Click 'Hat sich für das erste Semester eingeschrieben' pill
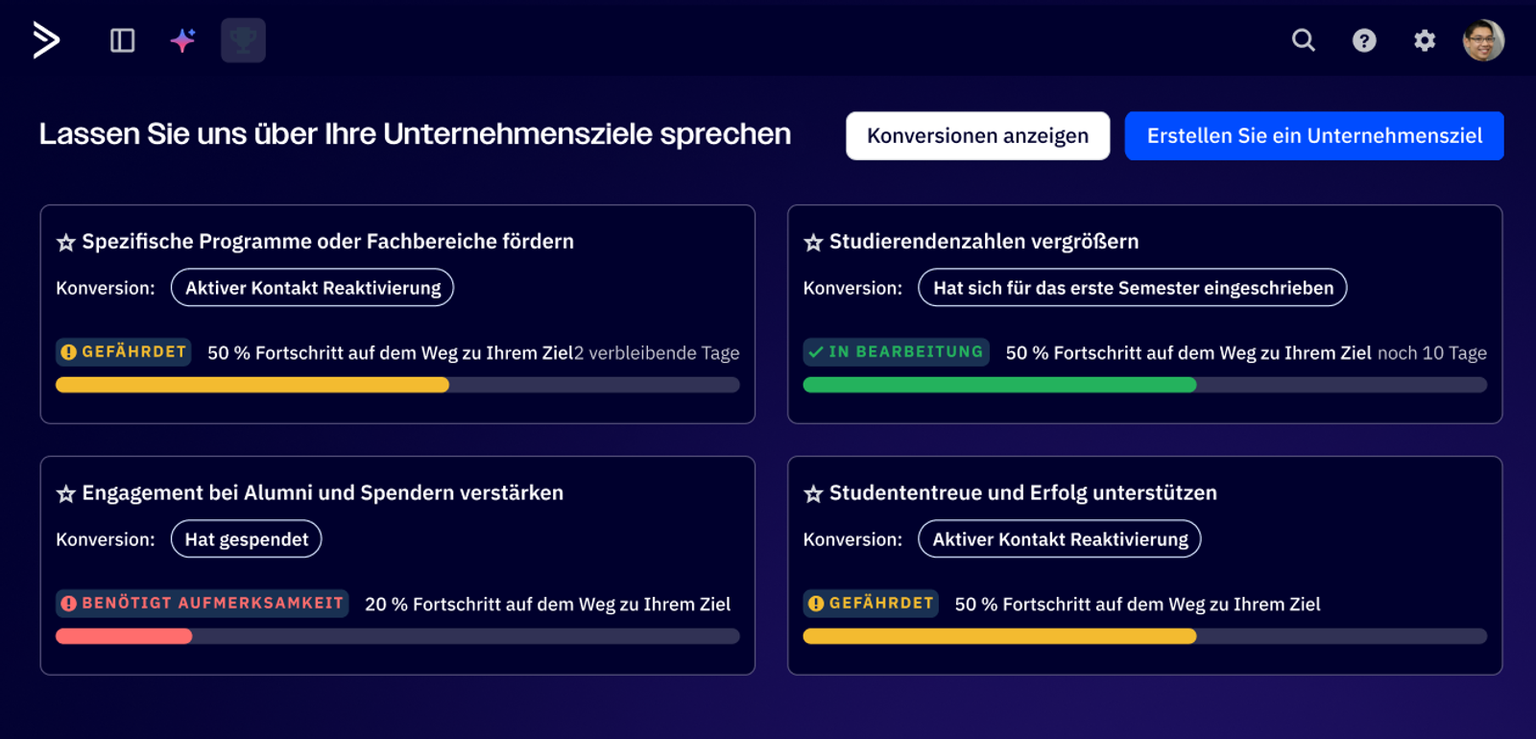Image resolution: width=1536 pixels, height=739 pixels. tap(1132, 288)
